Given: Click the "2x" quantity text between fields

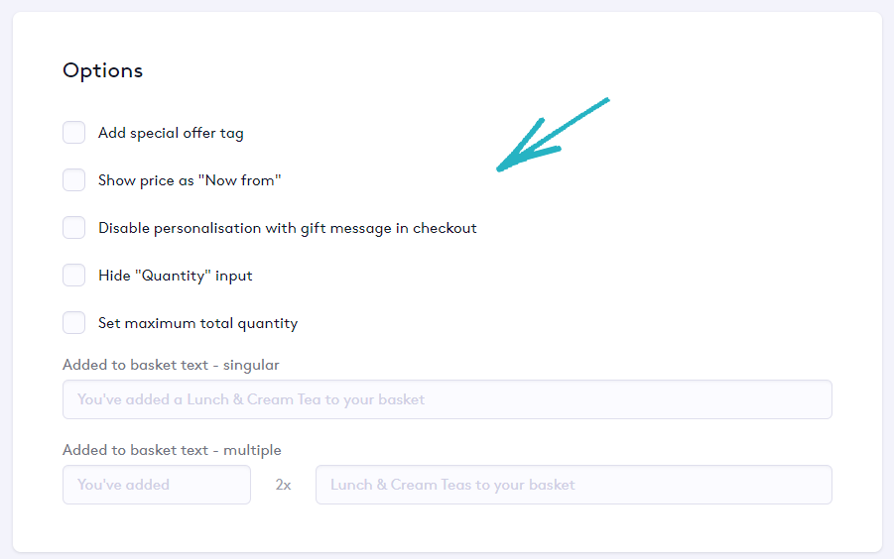Looking at the screenshot, I should click(x=283, y=485).
